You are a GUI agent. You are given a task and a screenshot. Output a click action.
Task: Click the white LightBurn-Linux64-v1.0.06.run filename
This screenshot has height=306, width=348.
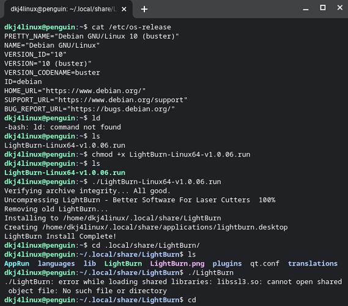click(65, 146)
